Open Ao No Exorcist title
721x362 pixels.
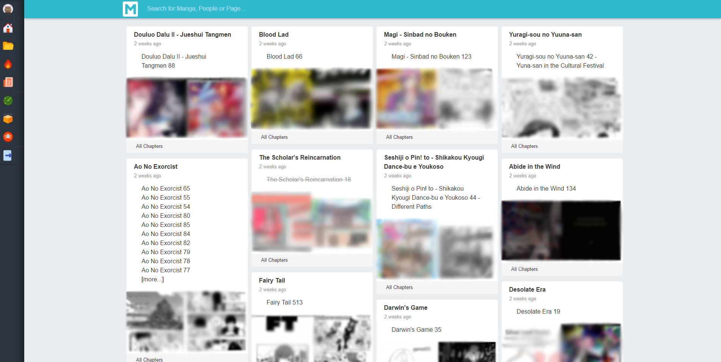[x=155, y=166]
